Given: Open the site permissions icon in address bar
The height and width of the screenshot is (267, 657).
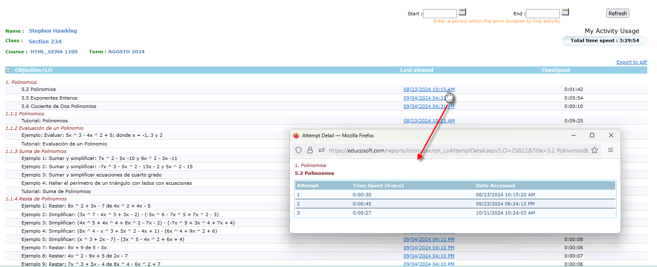Looking at the screenshot, I should point(321,150).
